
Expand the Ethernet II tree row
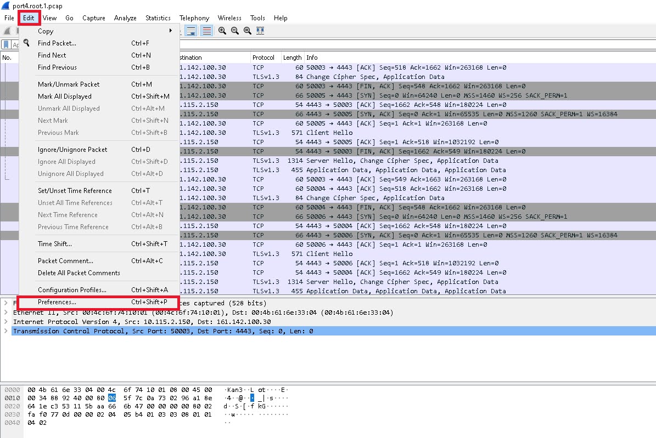(x=6, y=312)
